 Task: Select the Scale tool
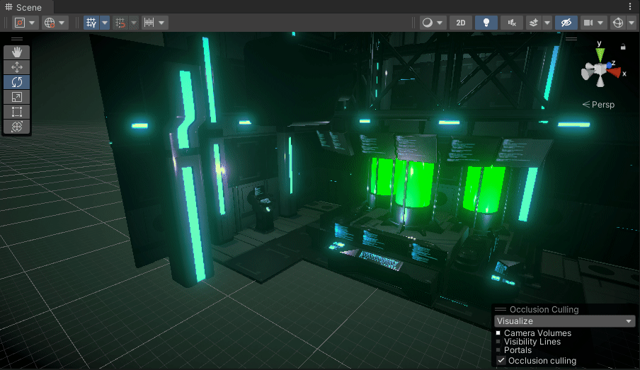[x=17, y=97]
